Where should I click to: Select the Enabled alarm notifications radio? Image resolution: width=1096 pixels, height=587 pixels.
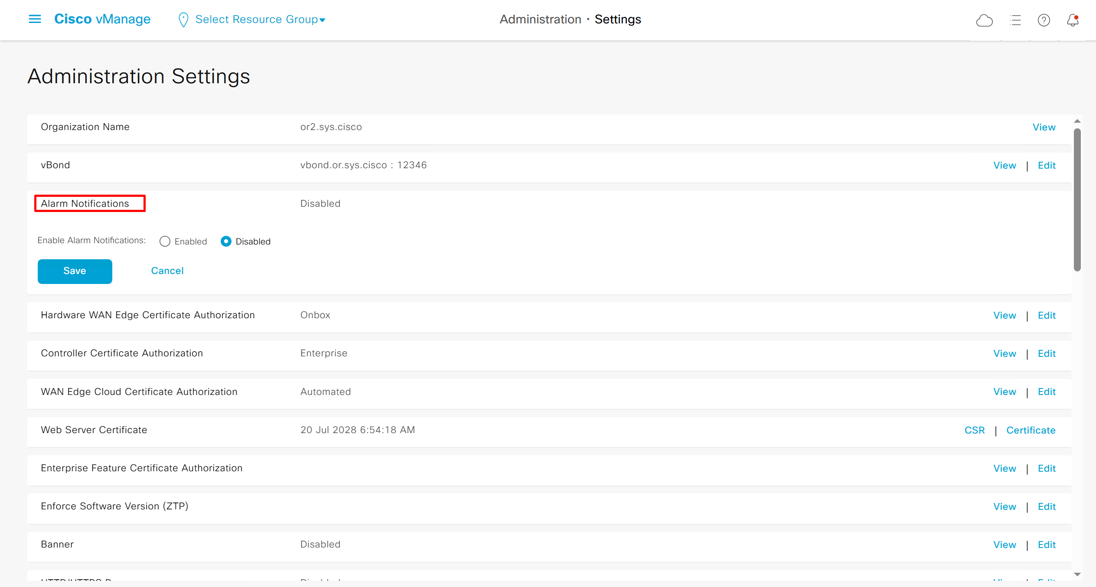[165, 241]
